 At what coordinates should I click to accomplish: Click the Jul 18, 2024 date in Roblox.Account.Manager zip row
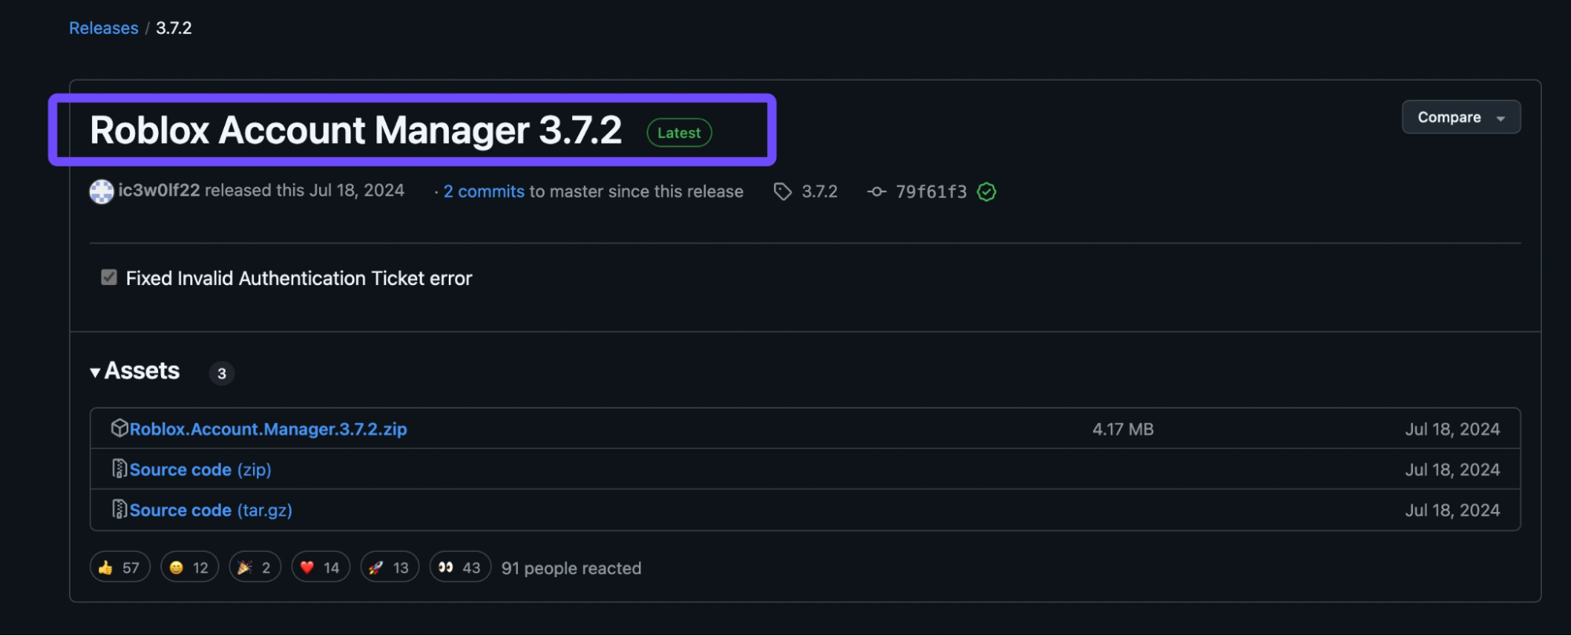click(1452, 429)
